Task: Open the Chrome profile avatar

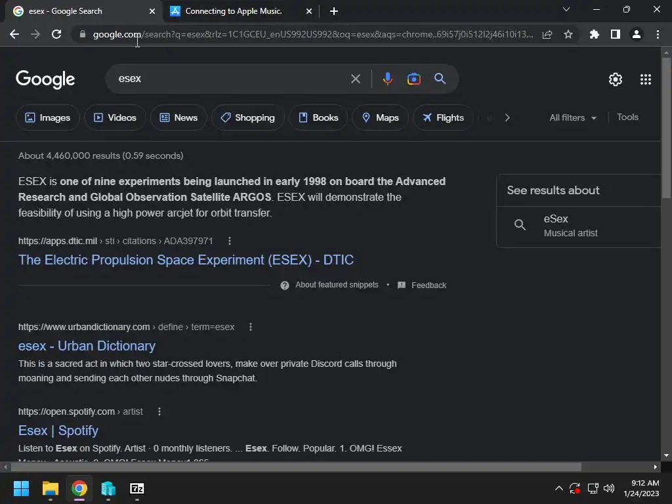Action: (x=637, y=34)
